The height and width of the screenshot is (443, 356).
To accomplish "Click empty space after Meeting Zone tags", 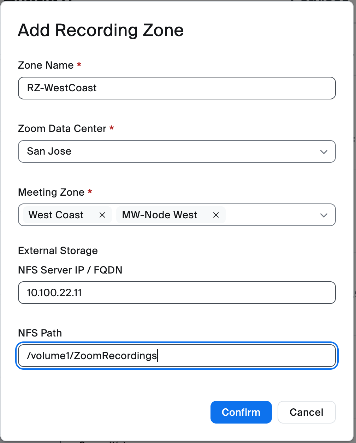I will pos(270,215).
